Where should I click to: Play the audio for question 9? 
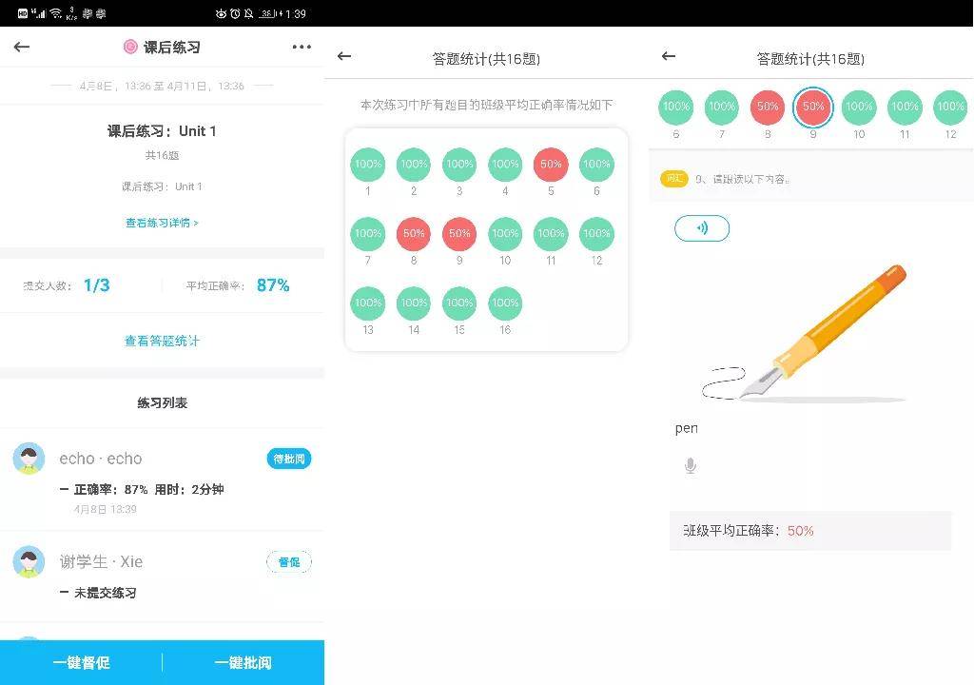[702, 228]
